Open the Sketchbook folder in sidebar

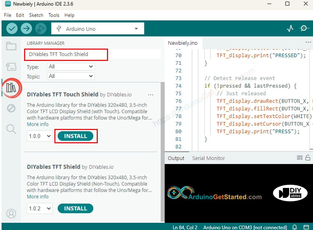point(11,46)
